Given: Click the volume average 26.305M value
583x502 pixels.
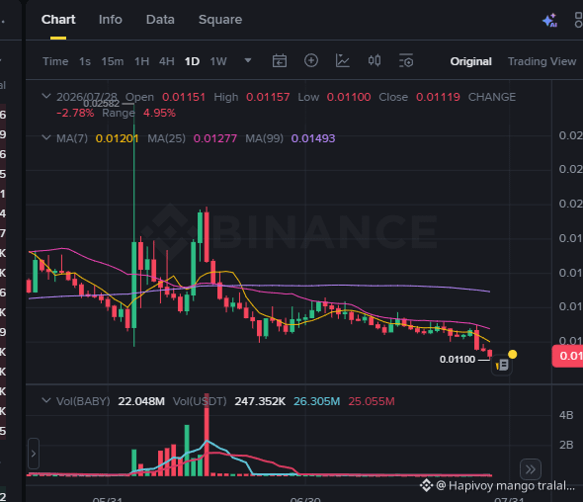Looking at the screenshot, I should tap(317, 401).
